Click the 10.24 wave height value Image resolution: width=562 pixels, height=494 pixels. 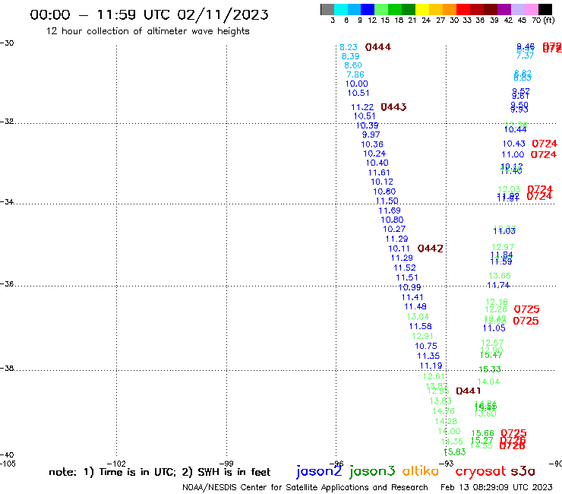point(374,154)
